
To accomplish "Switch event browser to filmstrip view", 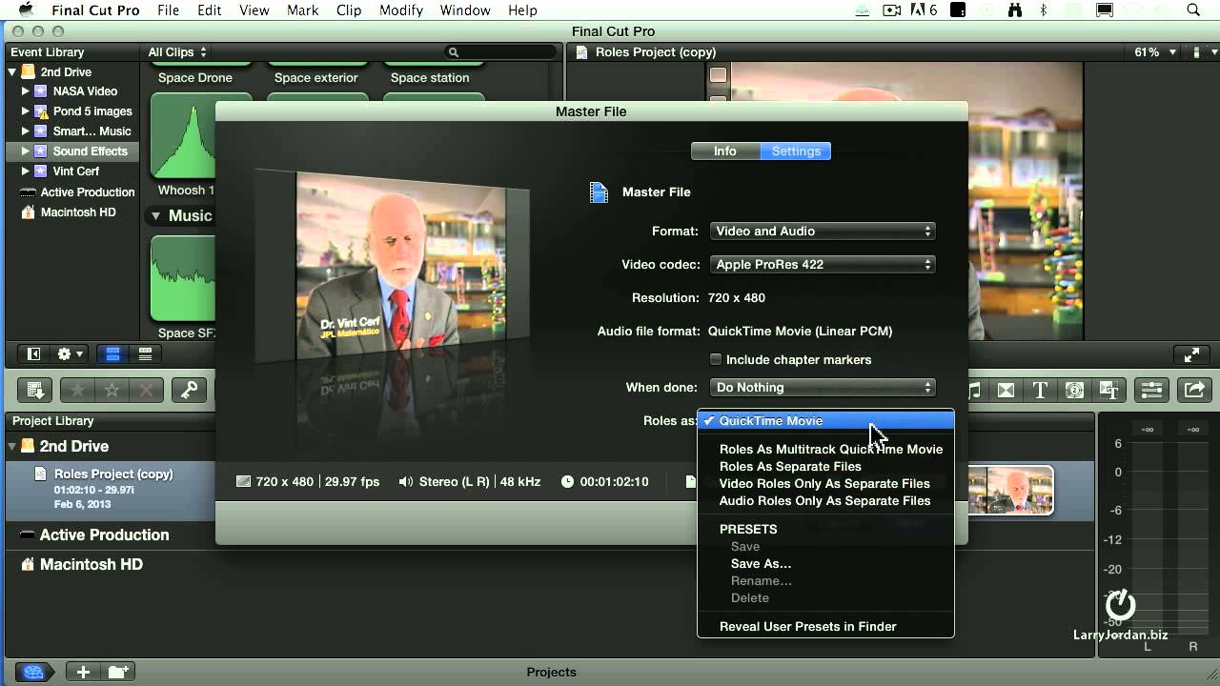I will click(x=112, y=354).
